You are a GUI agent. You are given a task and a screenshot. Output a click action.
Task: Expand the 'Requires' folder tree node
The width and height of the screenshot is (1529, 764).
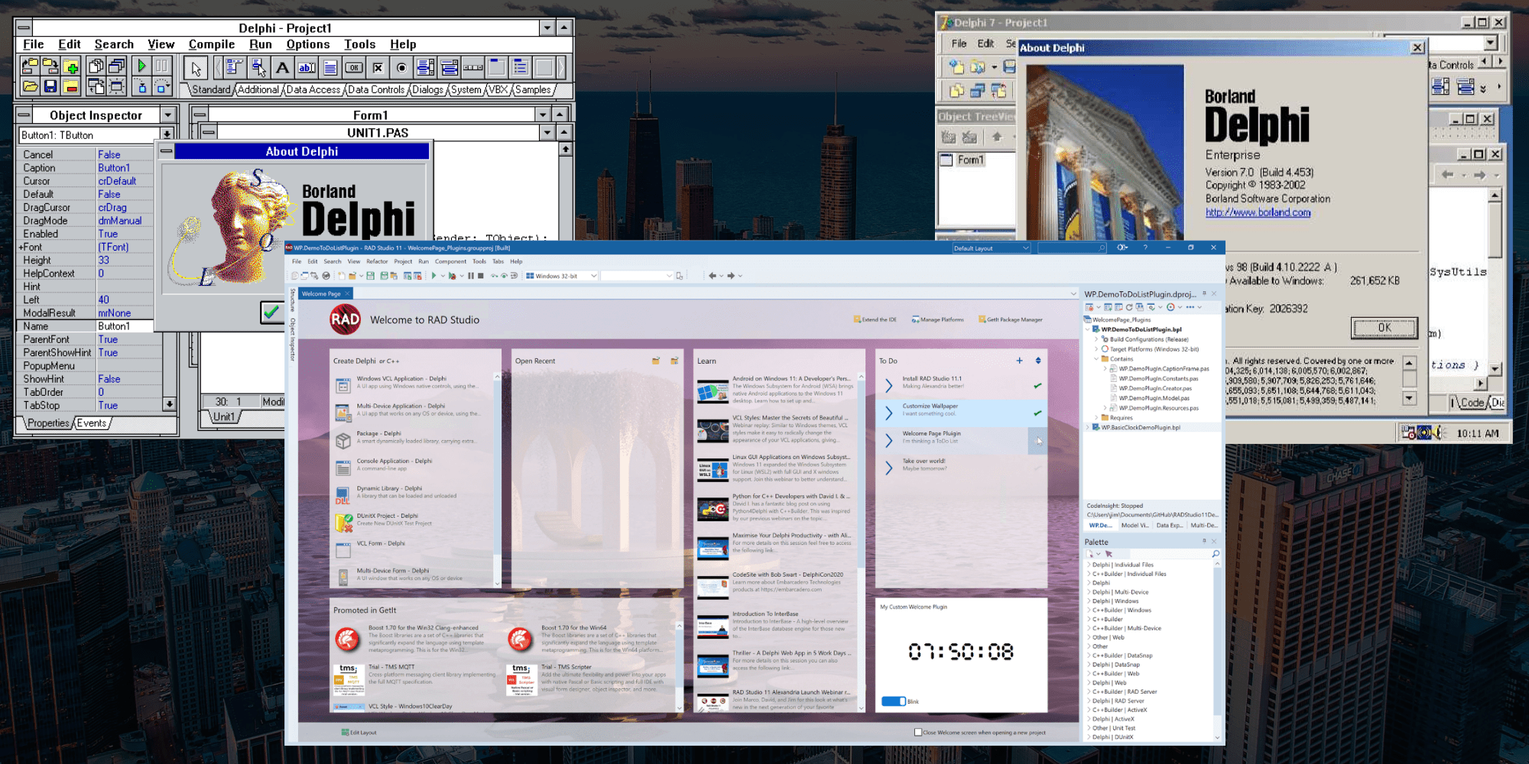click(1096, 418)
